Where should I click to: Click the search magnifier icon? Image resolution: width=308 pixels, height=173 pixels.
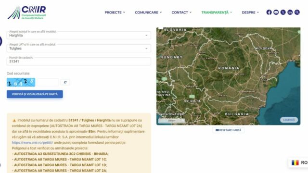pyautogui.click(x=297, y=12)
